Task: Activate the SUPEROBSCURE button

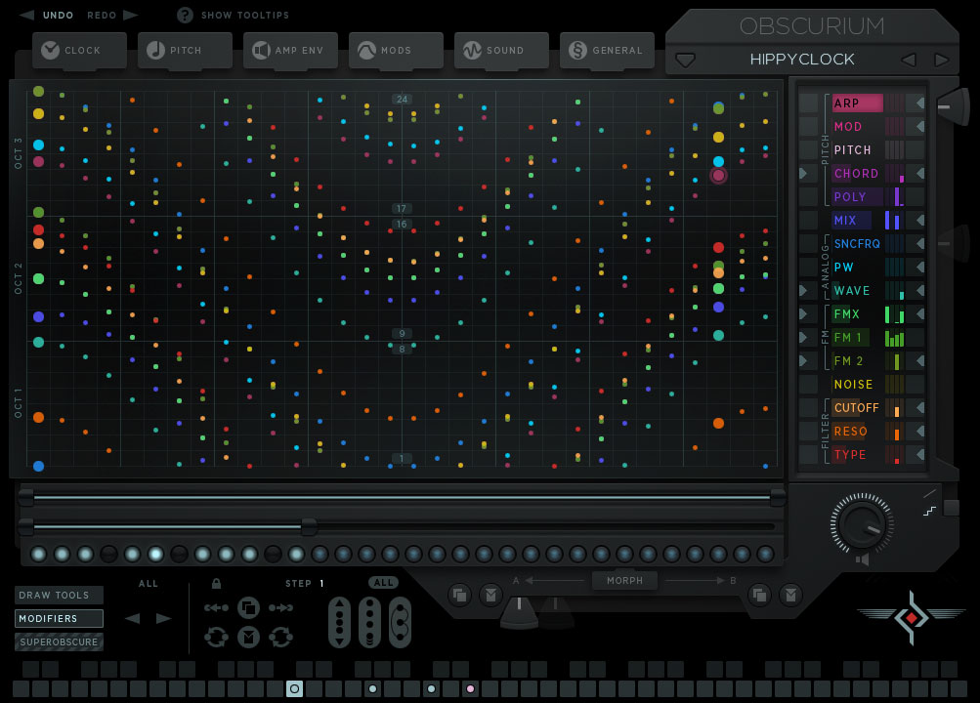Action: click(59, 641)
